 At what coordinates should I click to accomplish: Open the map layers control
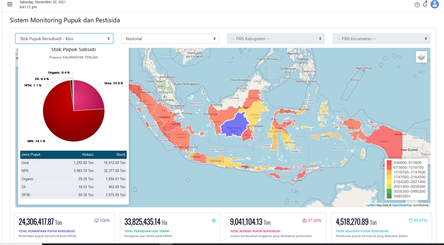coord(421,57)
